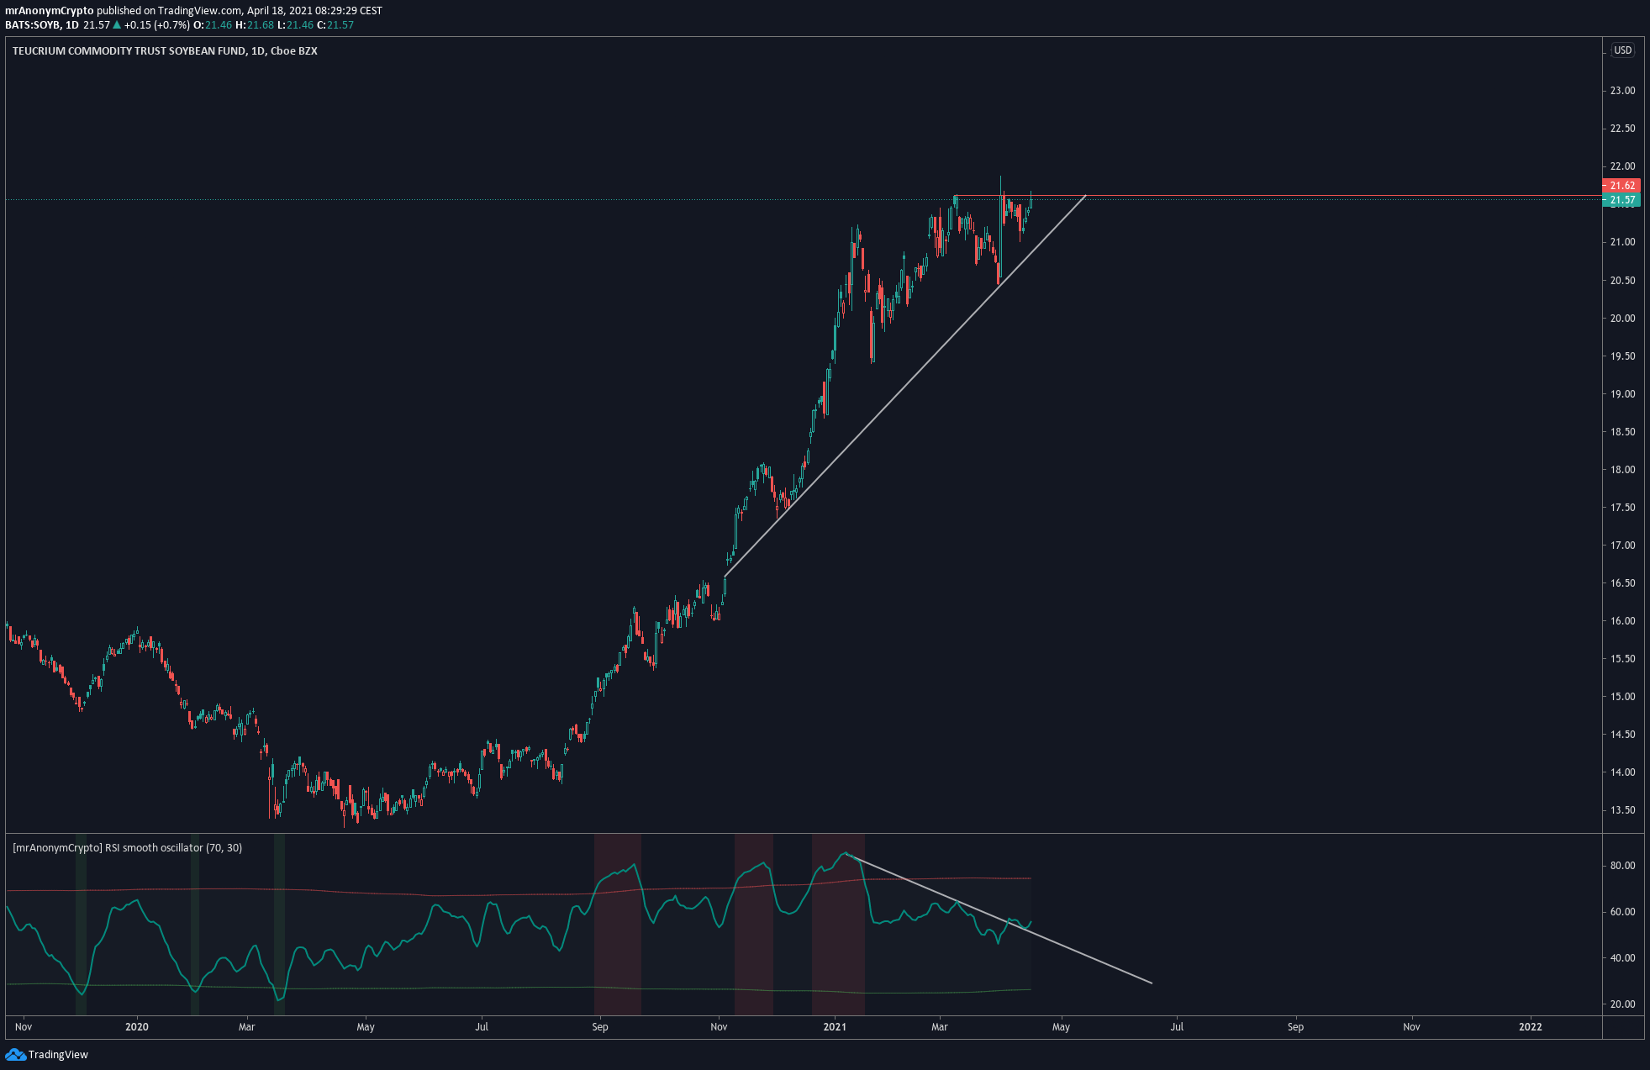Click the 2021 label on time axis

click(x=835, y=1027)
